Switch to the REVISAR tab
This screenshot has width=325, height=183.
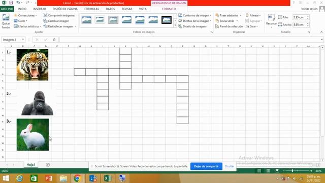tap(127, 9)
